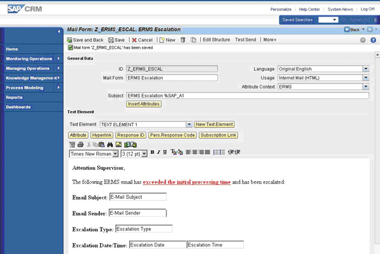Screen dimensions: 380x254
Task: Open Monitoring Operations in the sidebar
Action: tap(32, 58)
